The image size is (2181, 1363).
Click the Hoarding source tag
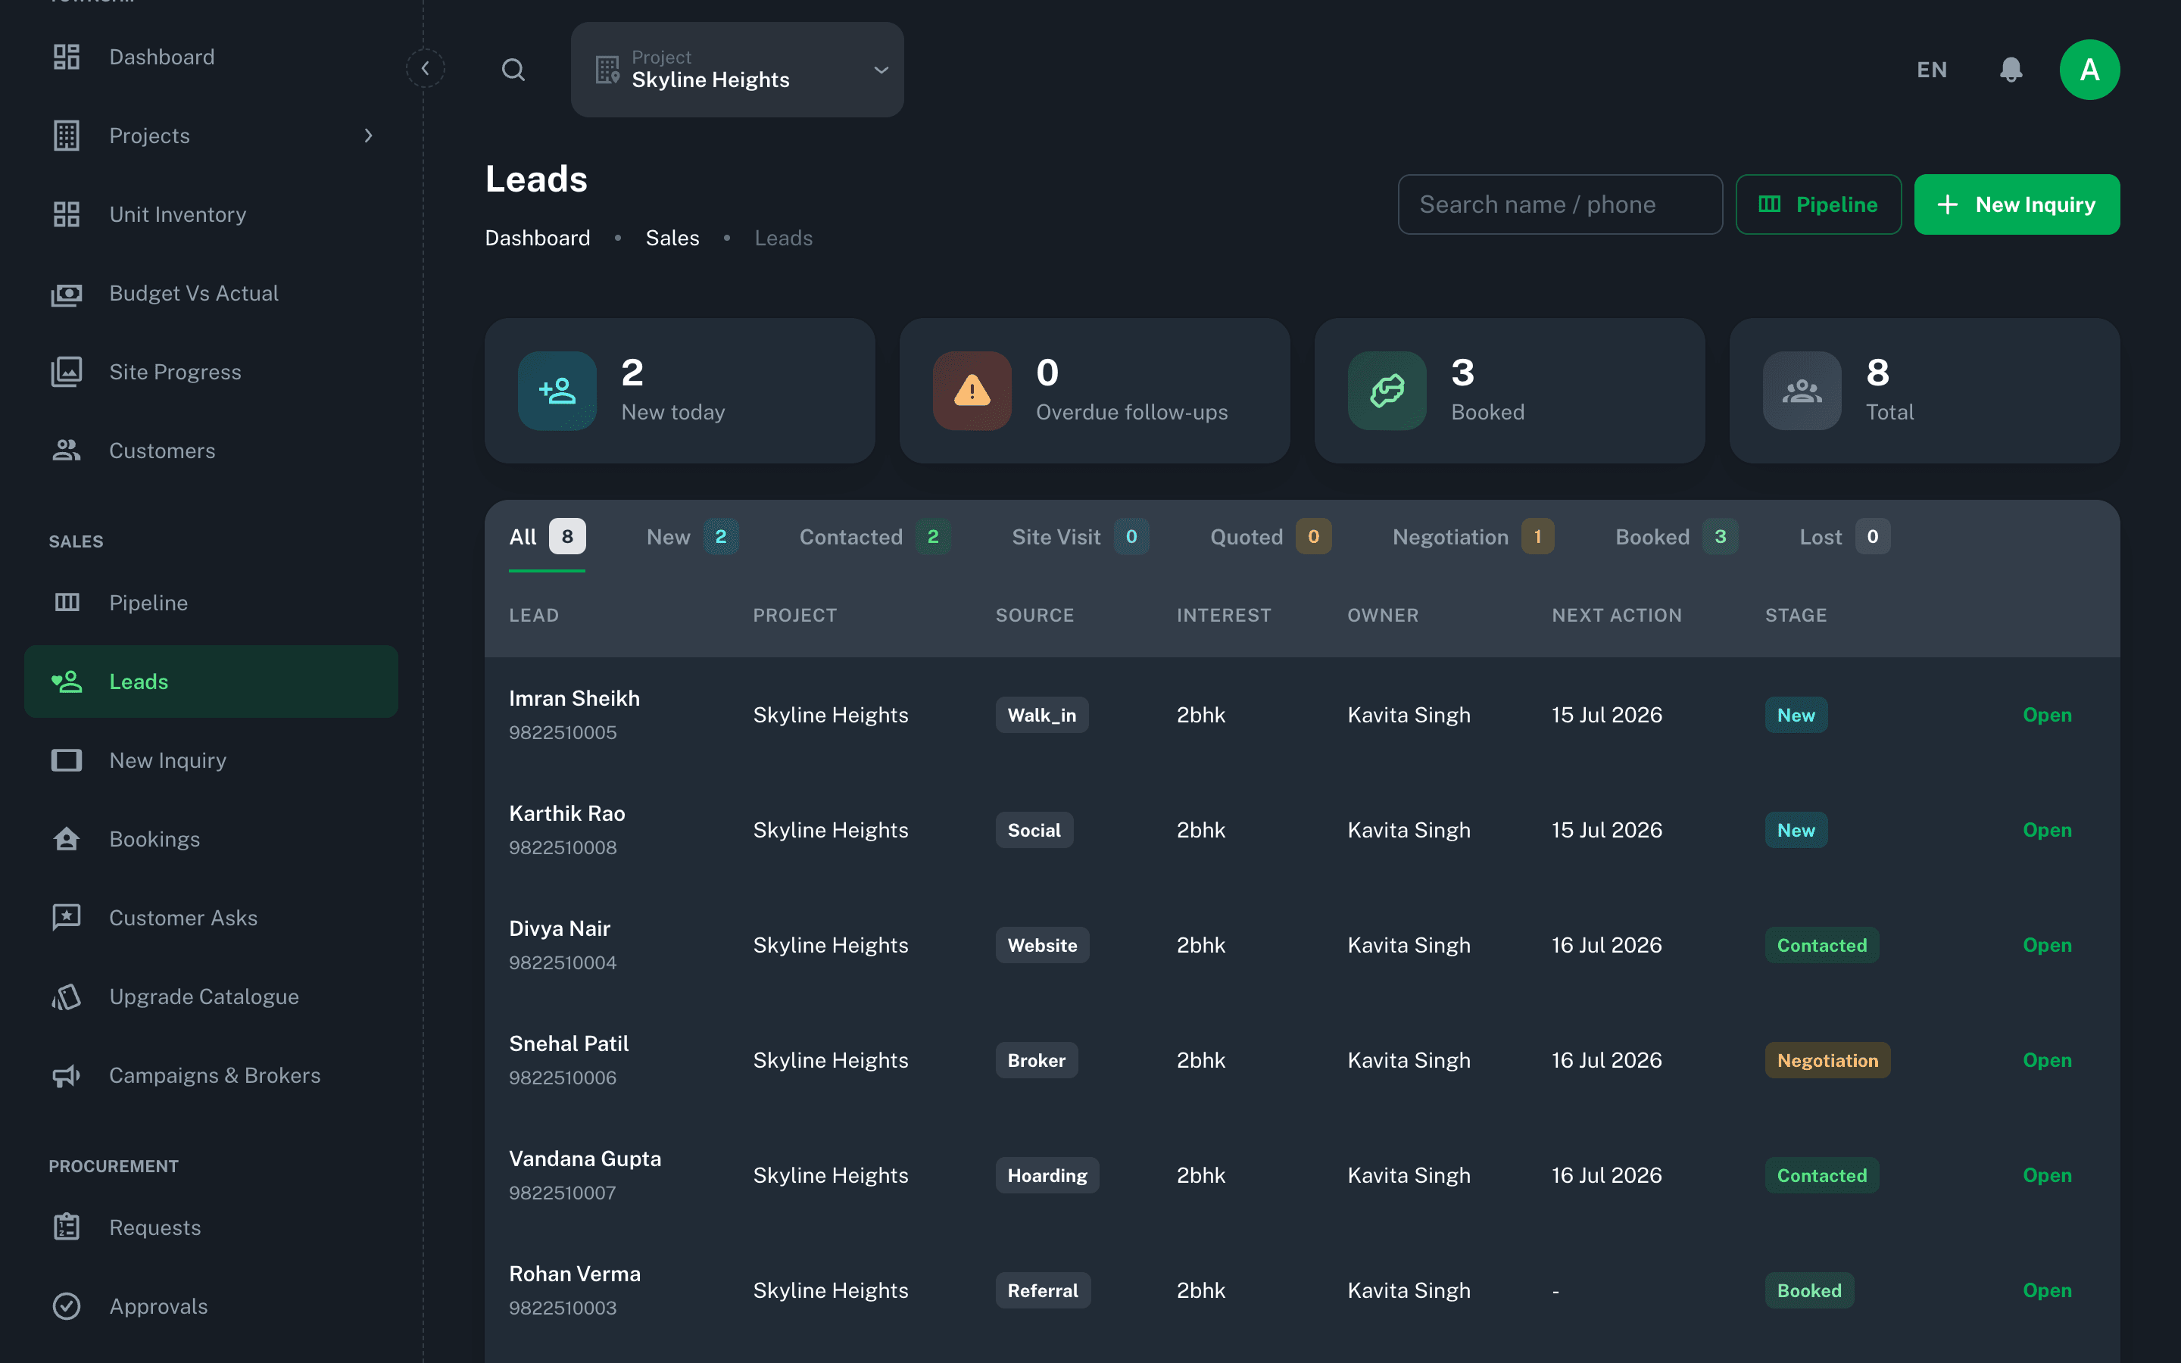pyautogui.click(x=1047, y=1175)
